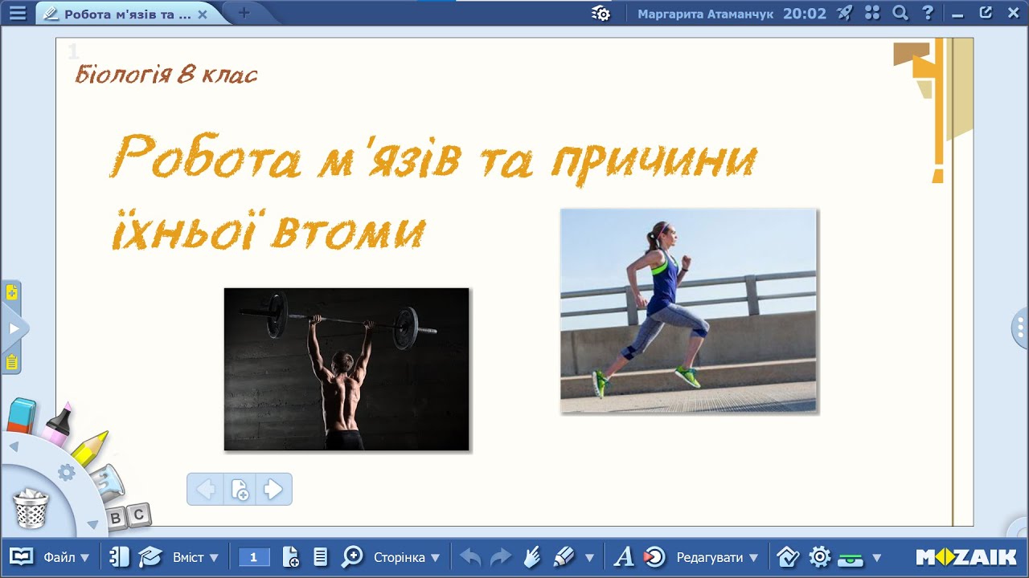Click the undo arrow
Viewport: 1029px width, 578px height.
coord(470,556)
